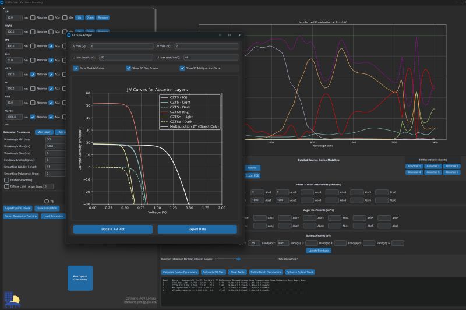Maximize the J-V Curve Analysis dialog
This screenshot has height=310, width=466.
230,35
